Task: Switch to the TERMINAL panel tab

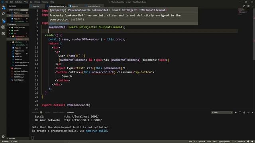Action: pyautogui.click(x=70, y=112)
